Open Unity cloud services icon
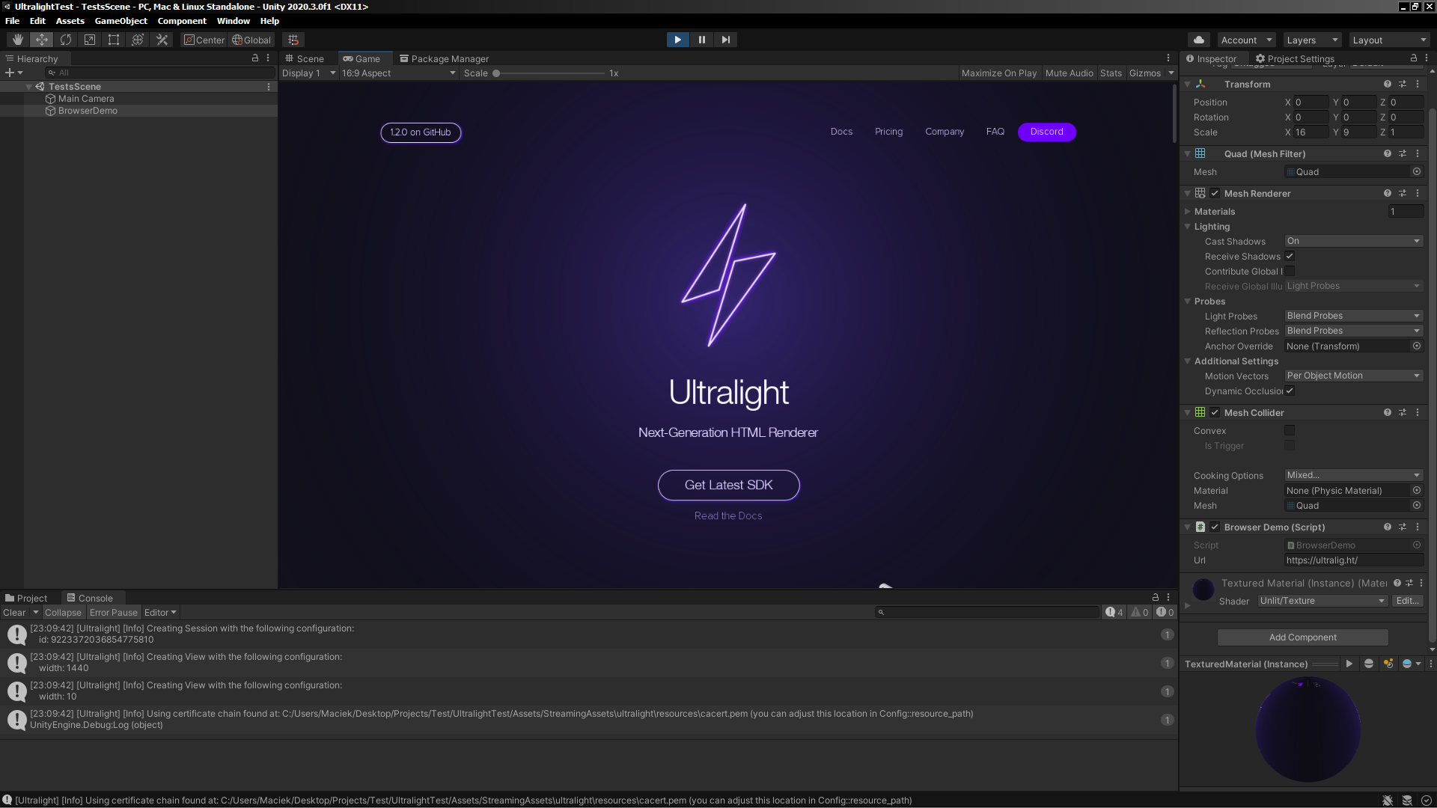 coord(1199,40)
